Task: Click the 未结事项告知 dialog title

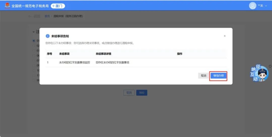Action: [60, 36]
